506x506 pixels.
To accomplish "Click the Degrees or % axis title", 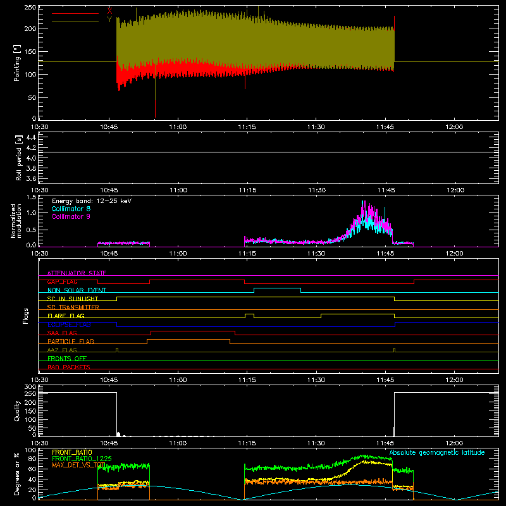I will [17, 474].
